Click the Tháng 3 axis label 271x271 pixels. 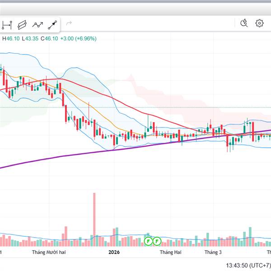[213, 252]
